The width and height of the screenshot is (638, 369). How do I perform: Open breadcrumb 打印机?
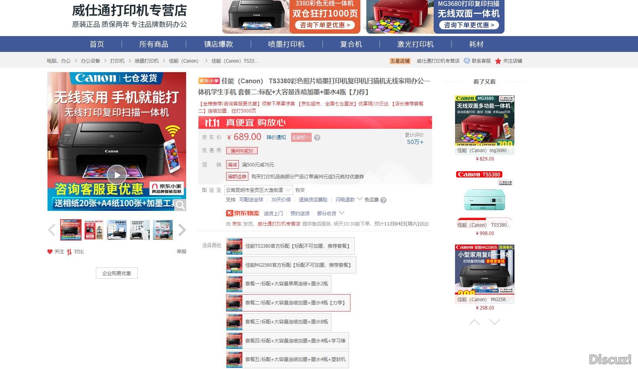coord(117,61)
